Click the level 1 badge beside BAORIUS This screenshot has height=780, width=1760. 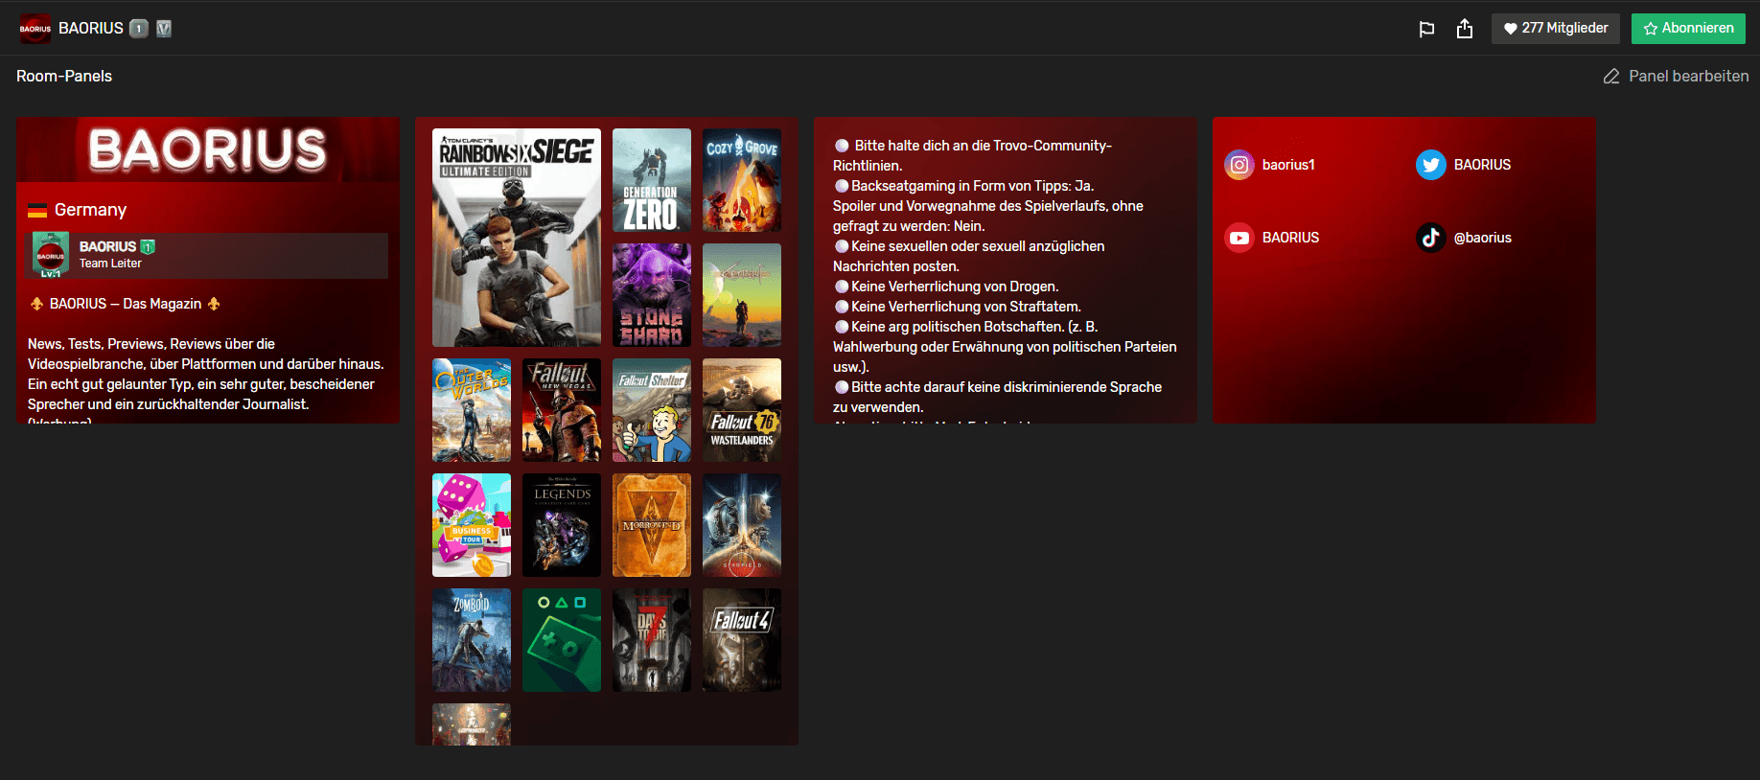click(139, 29)
